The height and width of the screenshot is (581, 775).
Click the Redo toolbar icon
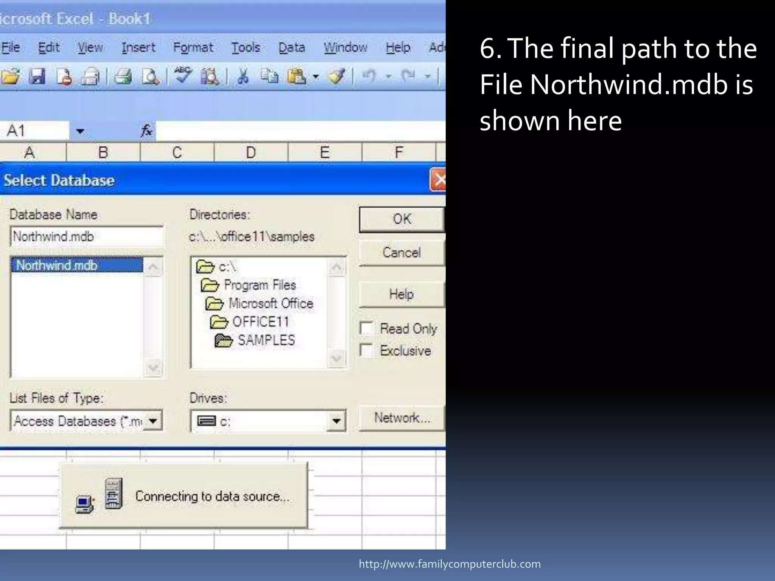(408, 76)
